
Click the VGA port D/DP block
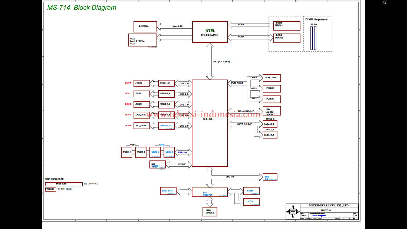142,40
